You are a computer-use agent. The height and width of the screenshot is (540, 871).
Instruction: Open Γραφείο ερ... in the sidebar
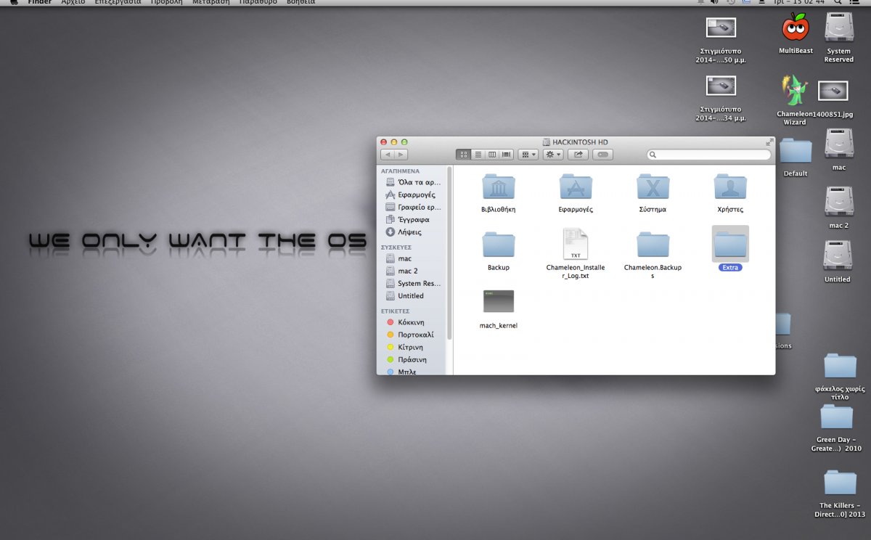[x=413, y=208]
